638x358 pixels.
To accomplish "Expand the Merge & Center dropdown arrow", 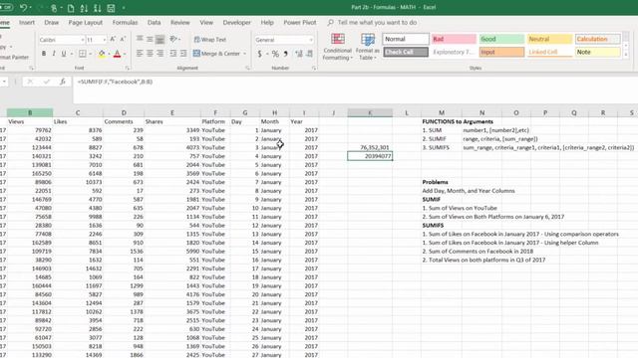I will point(245,53).
